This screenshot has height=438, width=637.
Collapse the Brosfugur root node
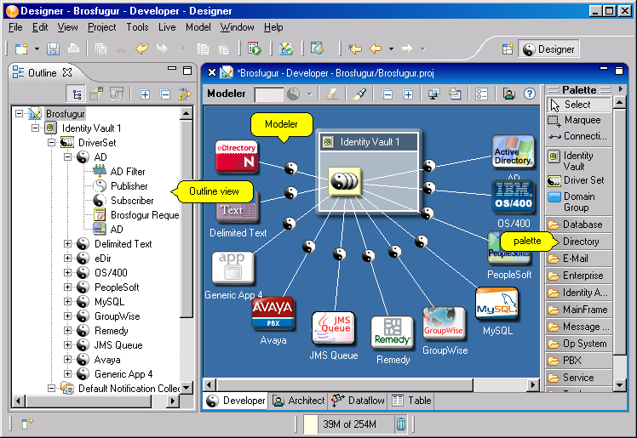click(x=19, y=114)
